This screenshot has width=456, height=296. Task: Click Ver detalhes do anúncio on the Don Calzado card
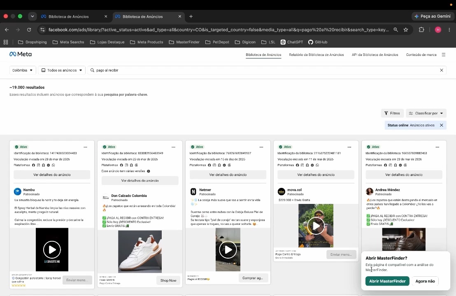pos(140,180)
